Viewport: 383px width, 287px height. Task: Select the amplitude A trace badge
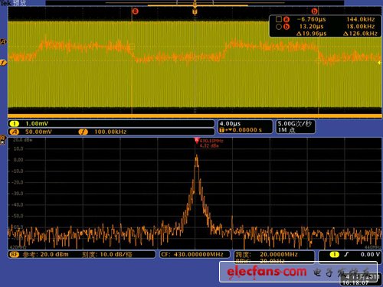[15, 132]
